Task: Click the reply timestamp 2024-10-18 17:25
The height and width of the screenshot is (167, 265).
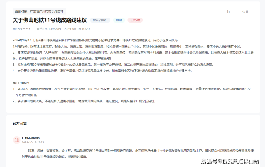Action: pyautogui.click(x=33, y=142)
